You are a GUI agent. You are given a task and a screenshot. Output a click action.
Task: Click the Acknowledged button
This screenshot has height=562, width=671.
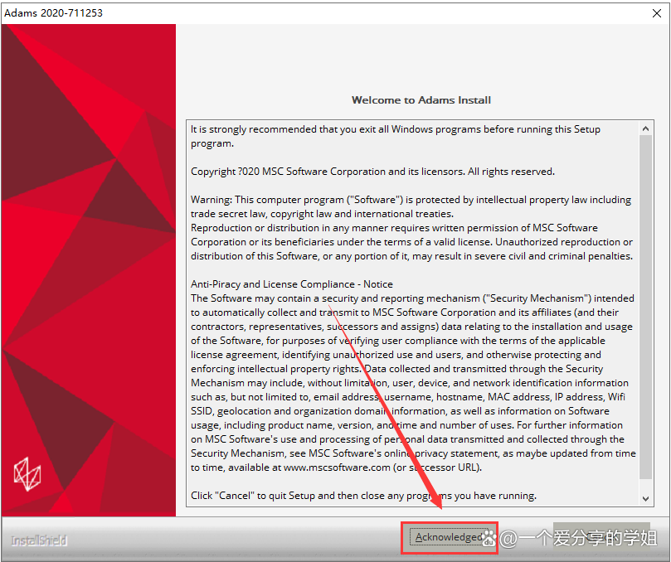(449, 537)
